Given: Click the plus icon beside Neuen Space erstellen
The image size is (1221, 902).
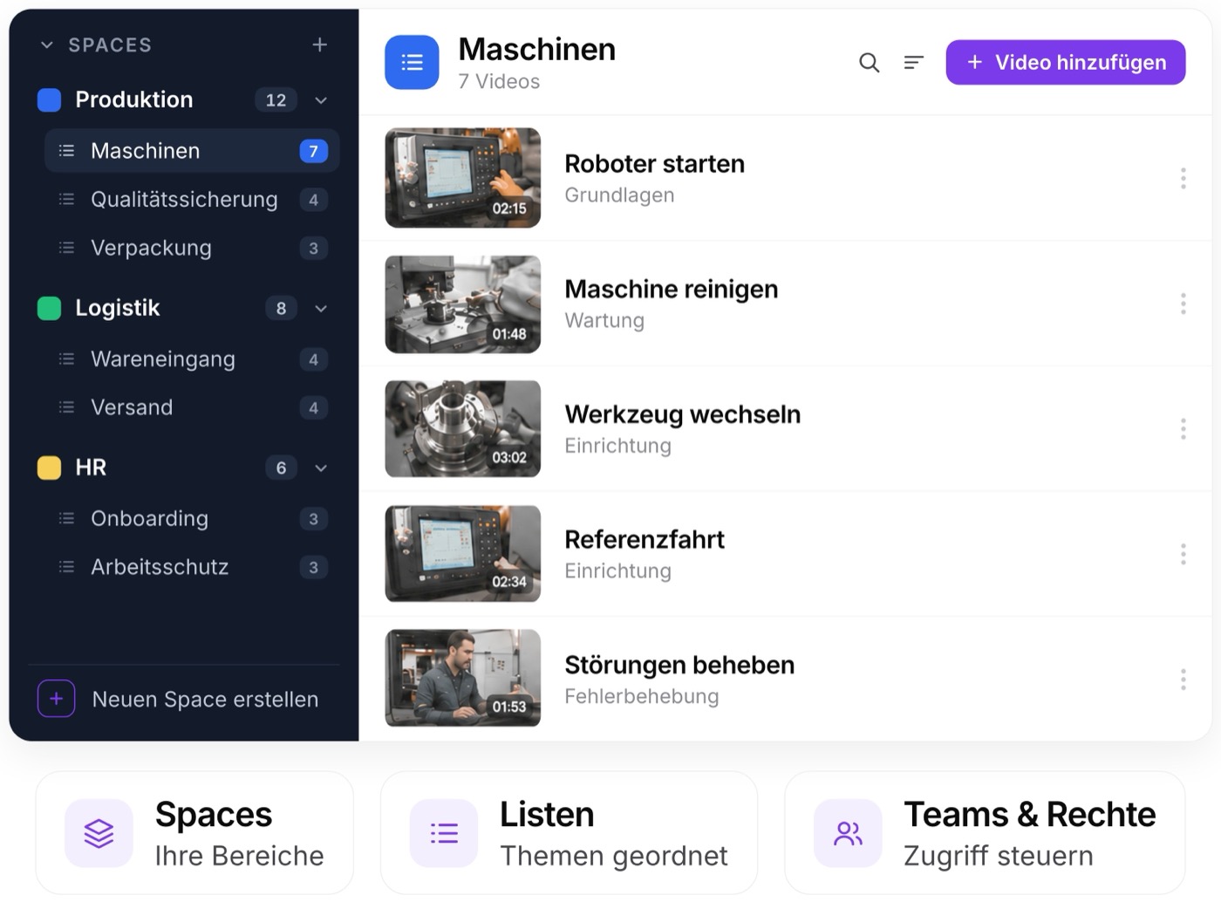Looking at the screenshot, I should 56,699.
